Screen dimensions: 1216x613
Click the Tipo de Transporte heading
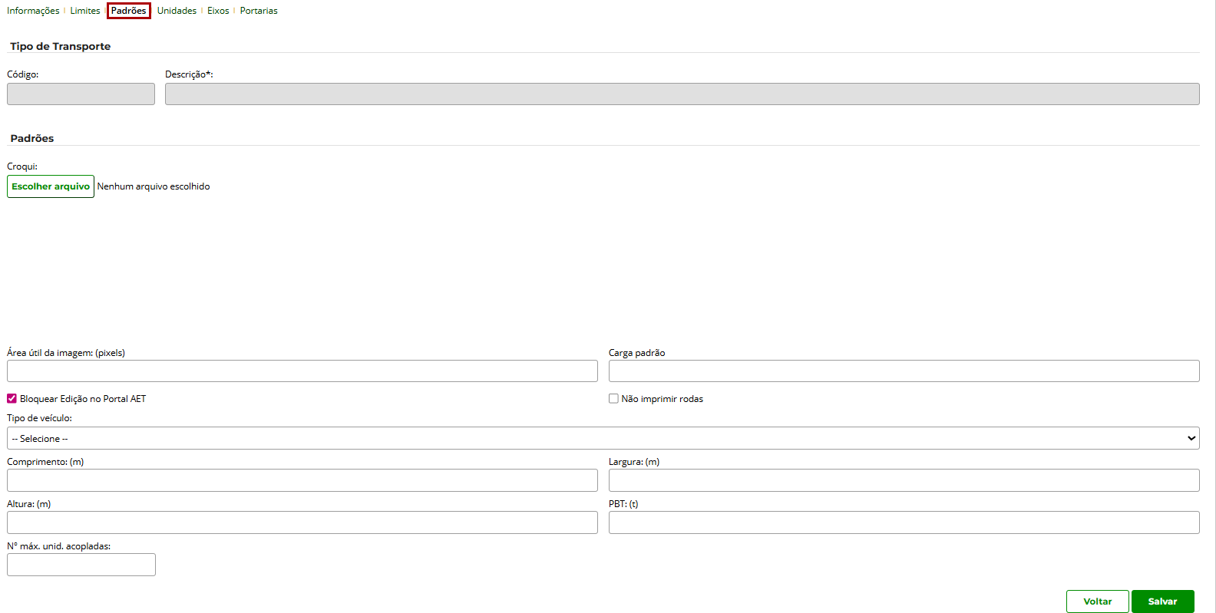click(61, 46)
